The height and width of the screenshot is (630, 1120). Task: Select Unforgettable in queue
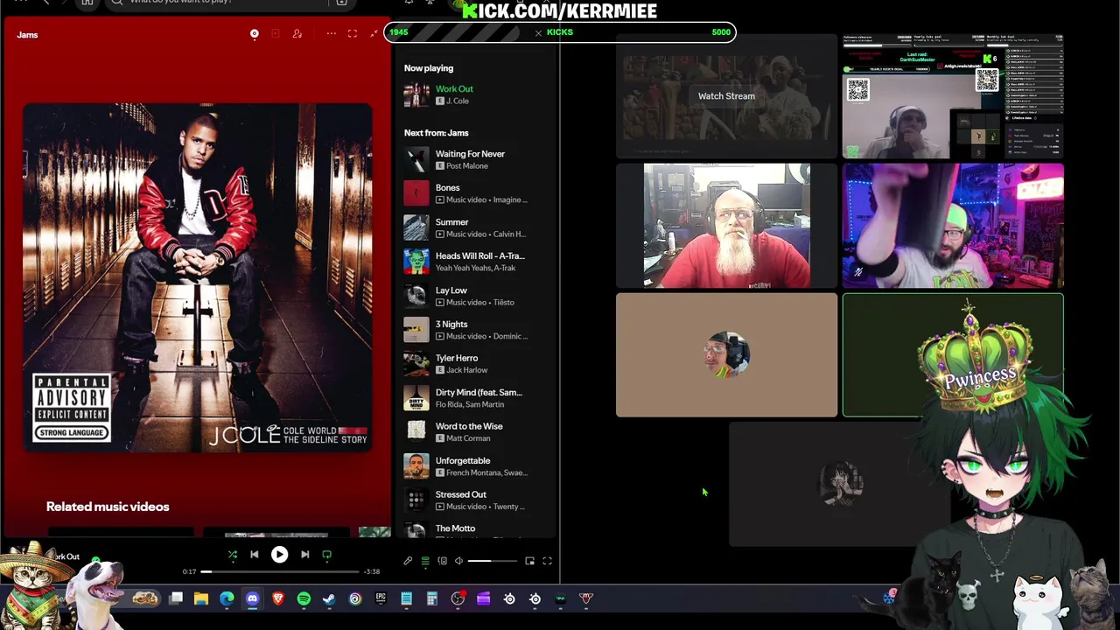point(463,461)
